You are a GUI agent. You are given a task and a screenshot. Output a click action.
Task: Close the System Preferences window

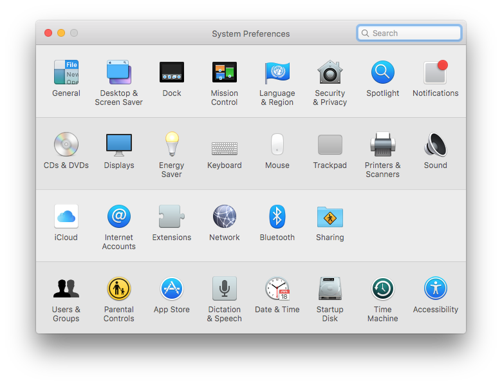(x=48, y=33)
